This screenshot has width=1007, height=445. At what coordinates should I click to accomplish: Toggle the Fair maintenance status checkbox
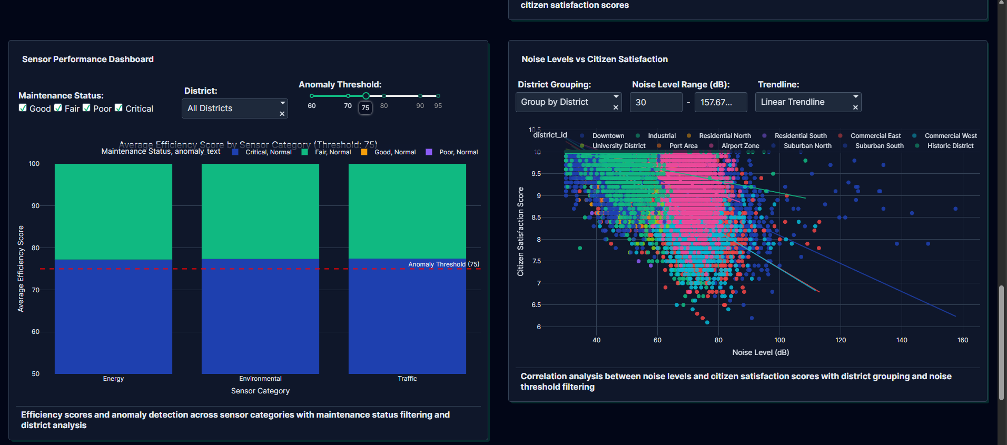tap(58, 108)
